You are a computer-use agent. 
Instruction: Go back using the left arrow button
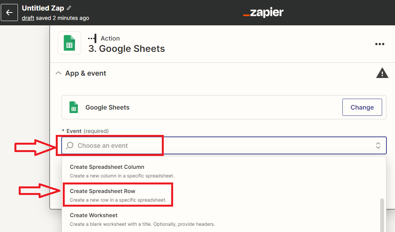pyautogui.click(x=9, y=12)
